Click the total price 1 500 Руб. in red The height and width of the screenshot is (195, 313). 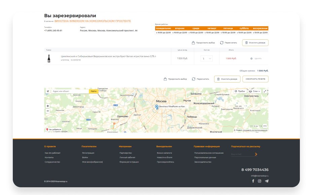231,58
